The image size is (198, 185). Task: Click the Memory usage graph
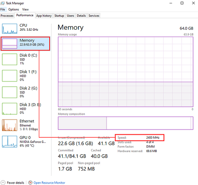coord(125,72)
